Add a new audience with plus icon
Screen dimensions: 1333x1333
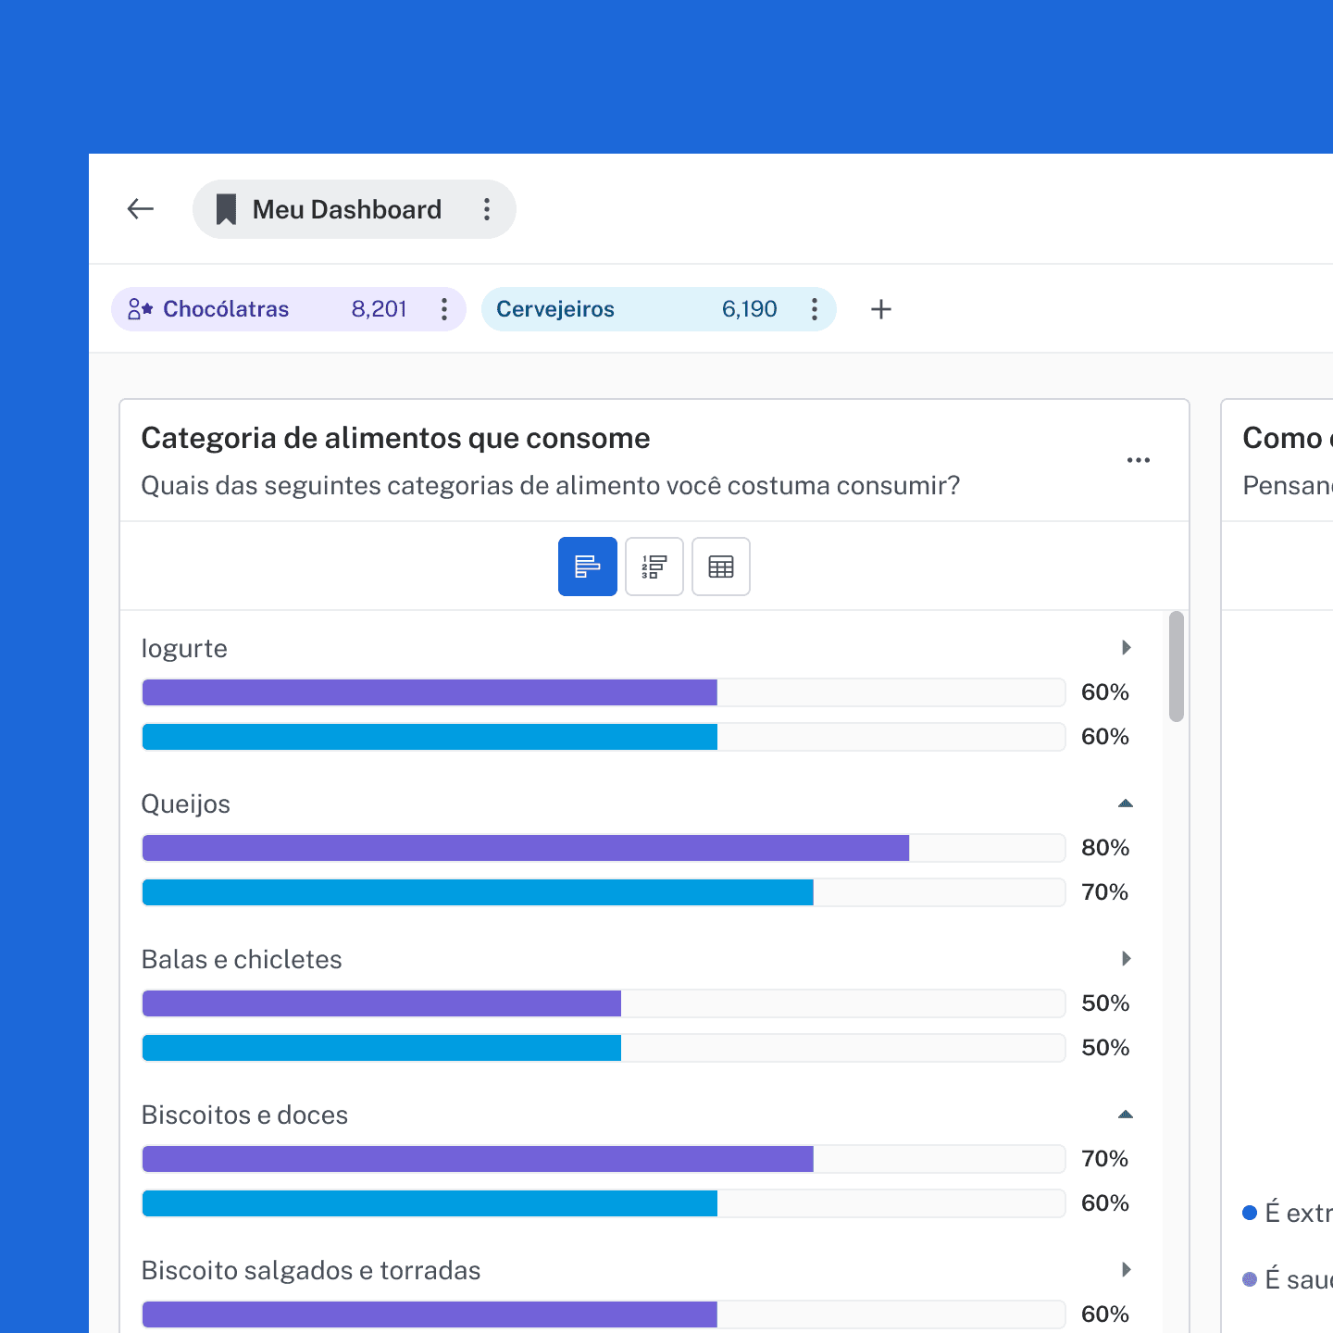click(881, 309)
